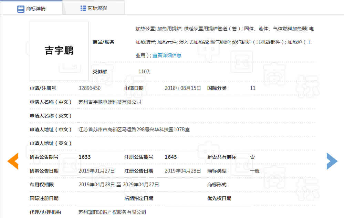Click applicant name 苏州吉宇鹏电源科技有限公司

pos(110,102)
